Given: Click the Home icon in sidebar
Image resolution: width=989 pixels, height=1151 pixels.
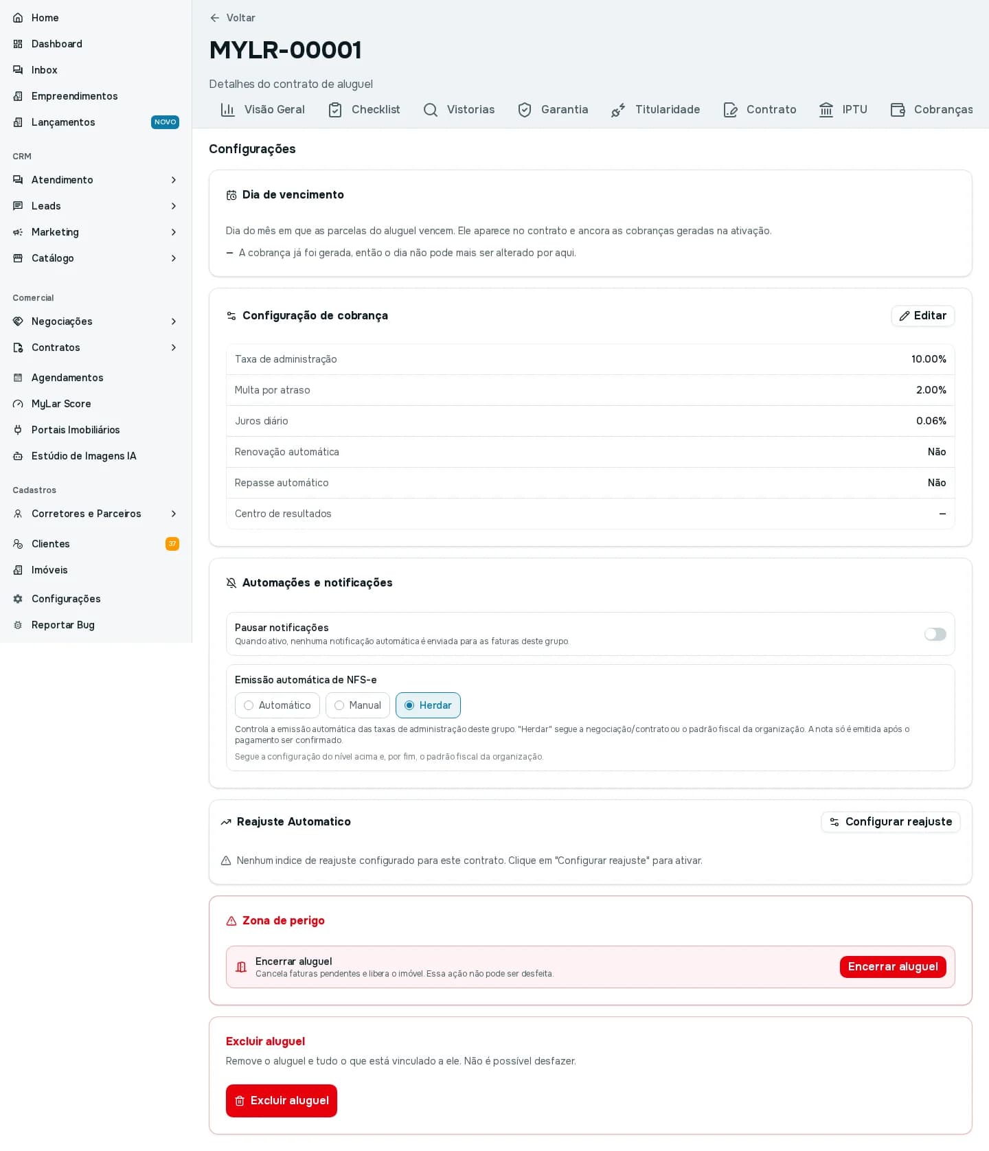Looking at the screenshot, I should pyautogui.click(x=18, y=18).
